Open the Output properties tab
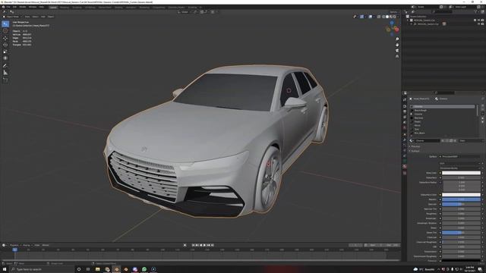486x273 pixels. pos(405,111)
